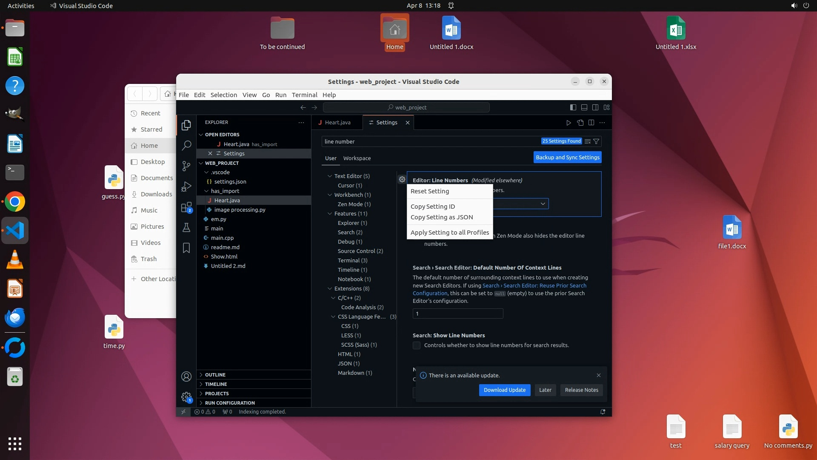Open the Testing flask icon view
817x460 pixels.
coord(186,227)
